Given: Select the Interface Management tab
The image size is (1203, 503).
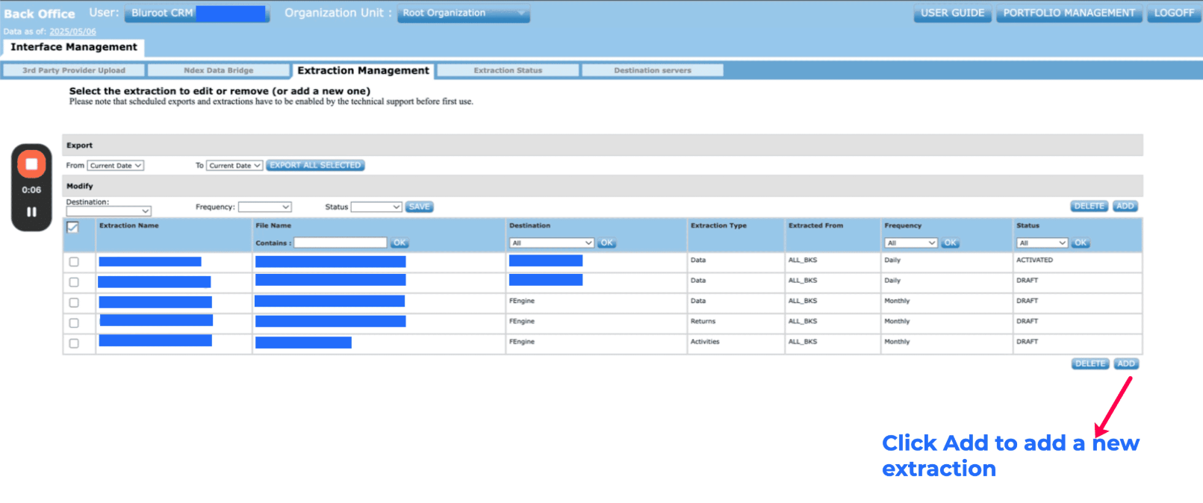Looking at the screenshot, I should [x=74, y=47].
